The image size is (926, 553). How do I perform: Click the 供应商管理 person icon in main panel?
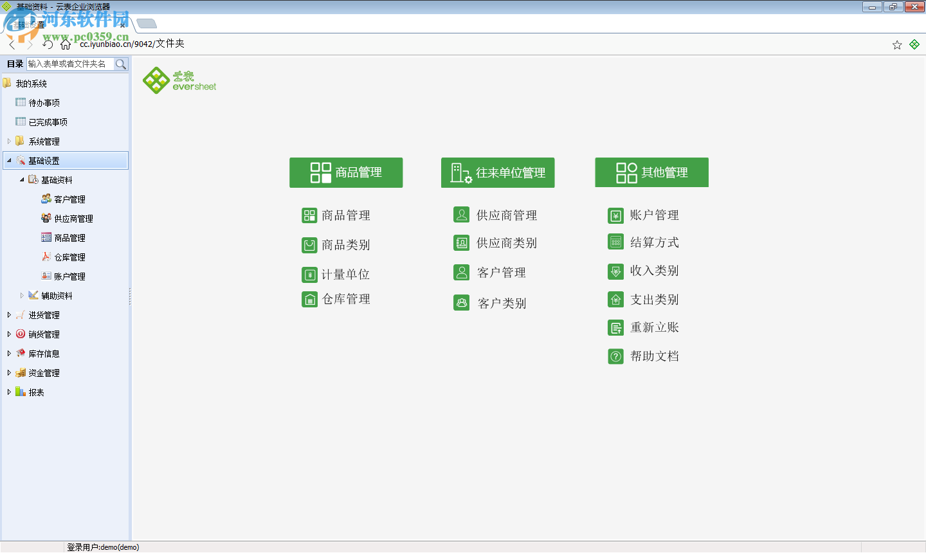point(461,215)
